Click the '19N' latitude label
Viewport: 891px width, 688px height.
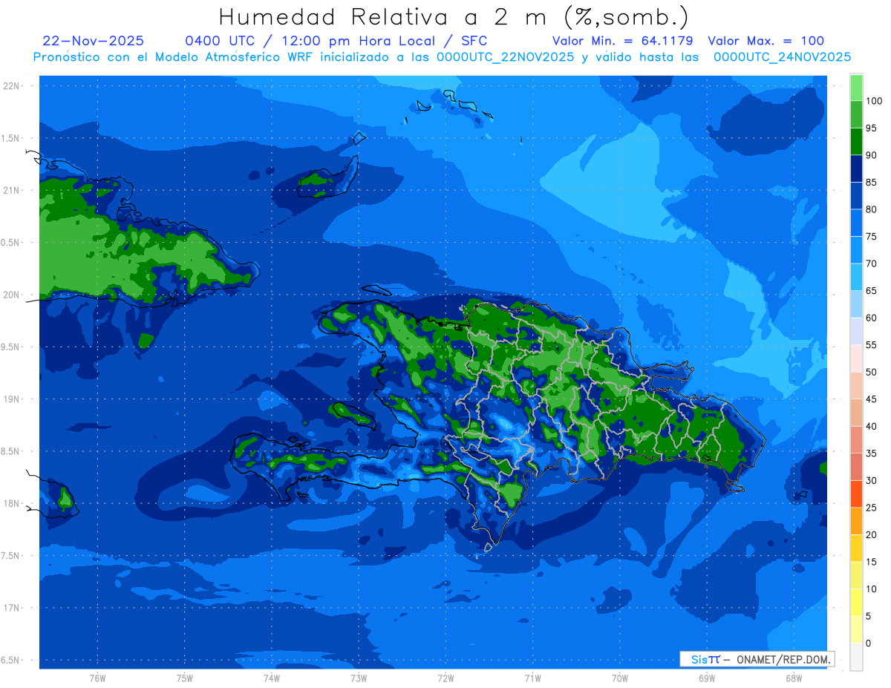[11, 399]
